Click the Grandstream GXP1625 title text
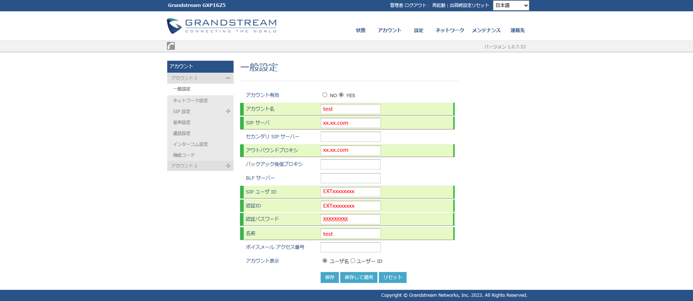Image resolution: width=693 pixels, height=301 pixels. click(x=197, y=5)
